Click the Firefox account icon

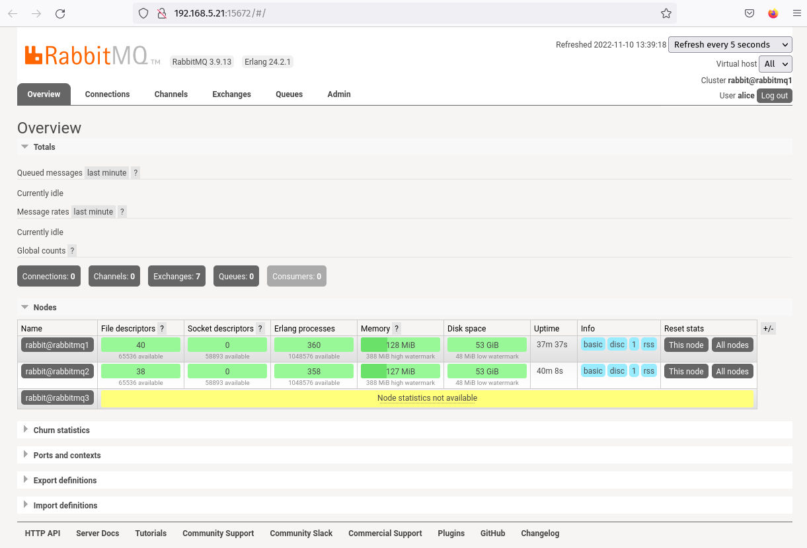point(773,13)
